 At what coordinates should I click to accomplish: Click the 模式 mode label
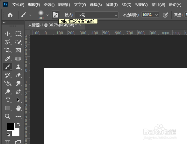point(69,15)
